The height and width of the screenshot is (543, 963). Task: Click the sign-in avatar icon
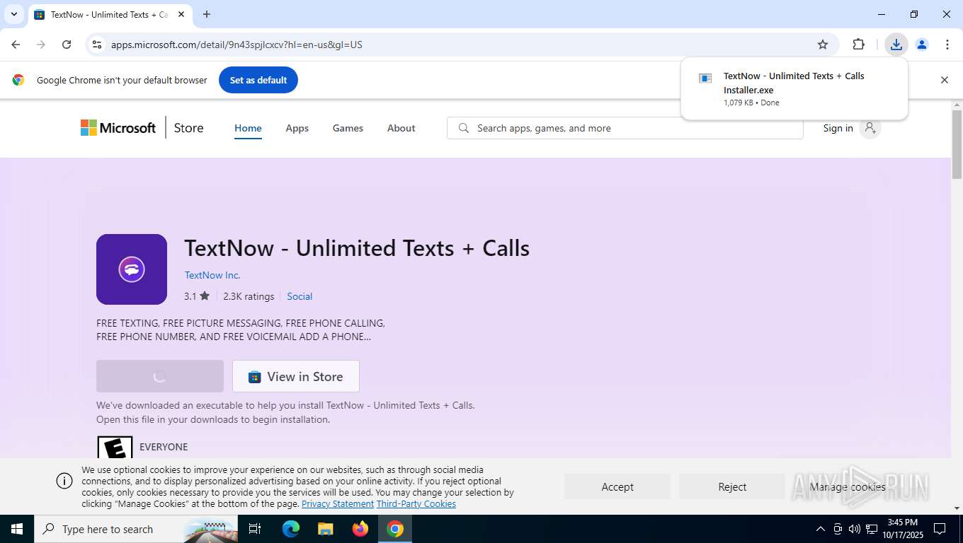pyautogui.click(x=870, y=128)
